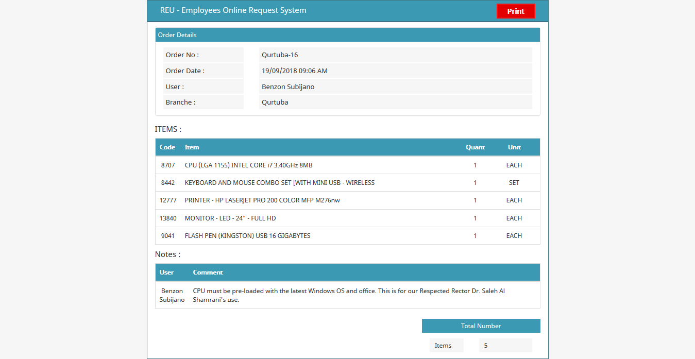Click the "User" column header in Notes table
This screenshot has height=359, width=695.
pyautogui.click(x=166, y=272)
